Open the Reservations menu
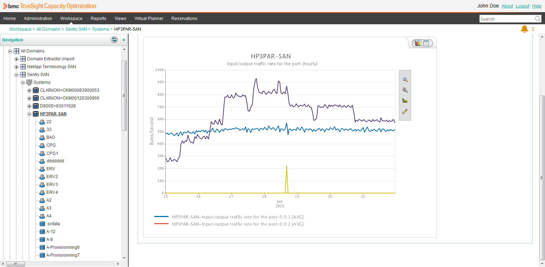This screenshot has height=267, width=545. [184, 19]
